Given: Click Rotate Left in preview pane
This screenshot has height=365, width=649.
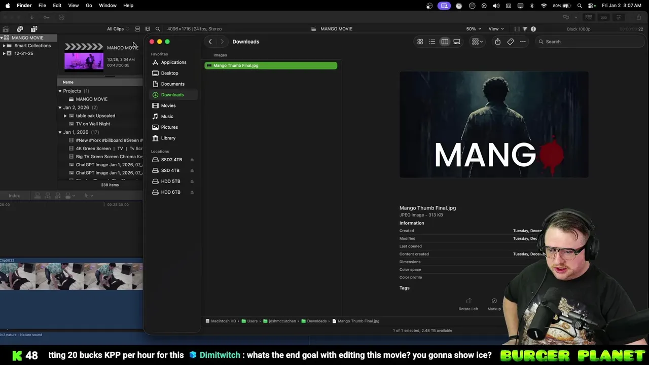Looking at the screenshot, I should coord(468,304).
